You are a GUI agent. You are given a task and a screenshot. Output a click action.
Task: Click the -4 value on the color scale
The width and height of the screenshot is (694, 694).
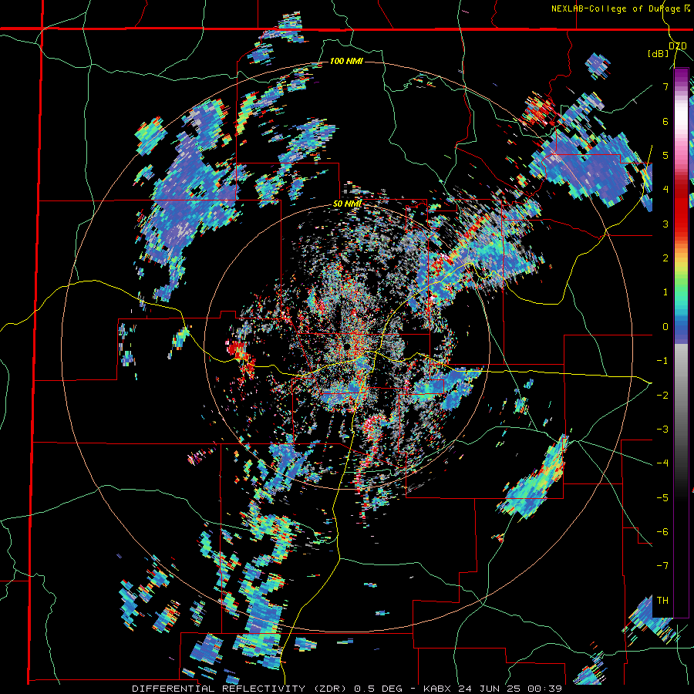pyautogui.click(x=662, y=463)
